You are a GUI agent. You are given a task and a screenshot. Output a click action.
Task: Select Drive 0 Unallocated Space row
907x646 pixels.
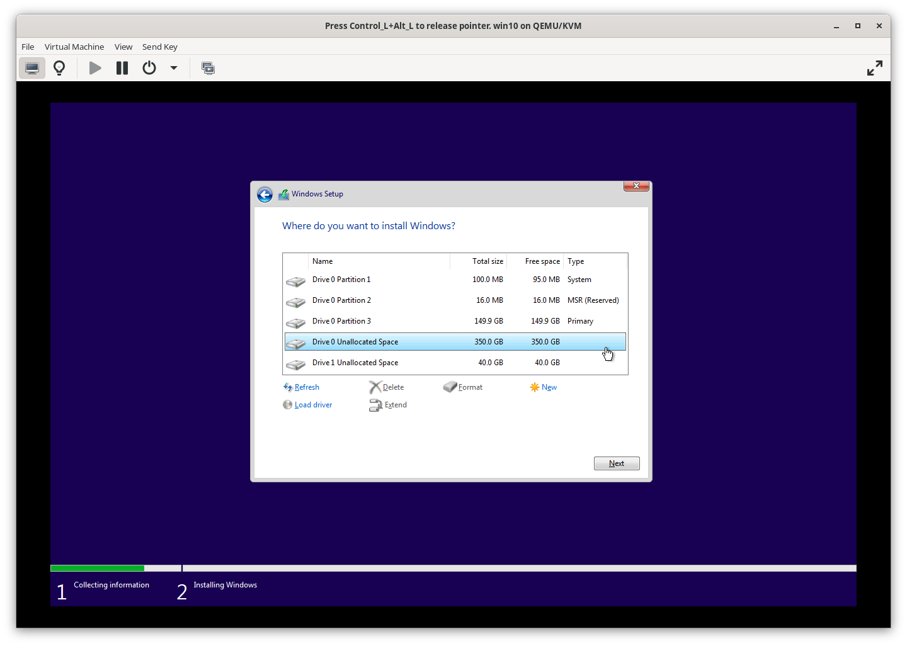[455, 342]
